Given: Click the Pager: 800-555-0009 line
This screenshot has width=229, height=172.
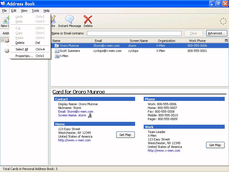Looking at the screenshot, I should (x=163, y=119).
